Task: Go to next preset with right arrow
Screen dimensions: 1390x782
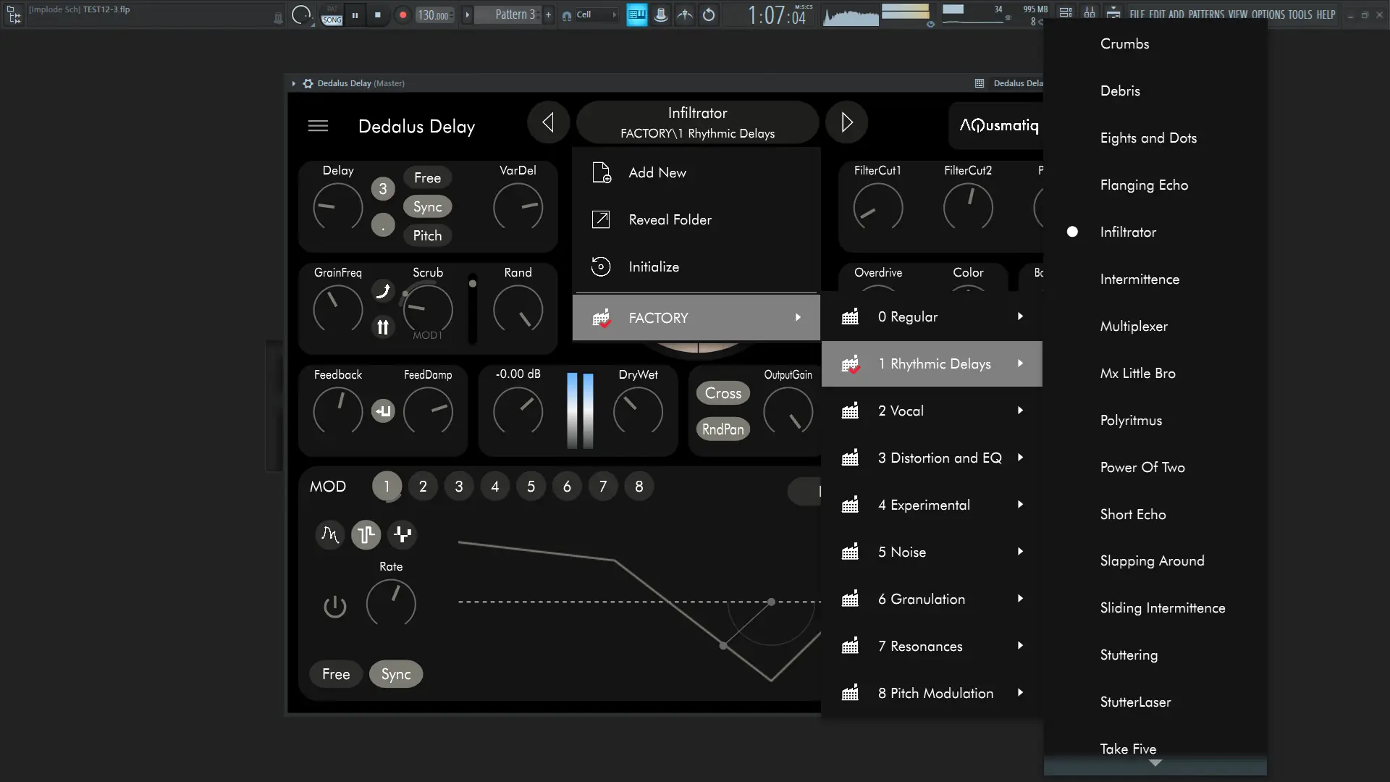Action: [x=846, y=122]
